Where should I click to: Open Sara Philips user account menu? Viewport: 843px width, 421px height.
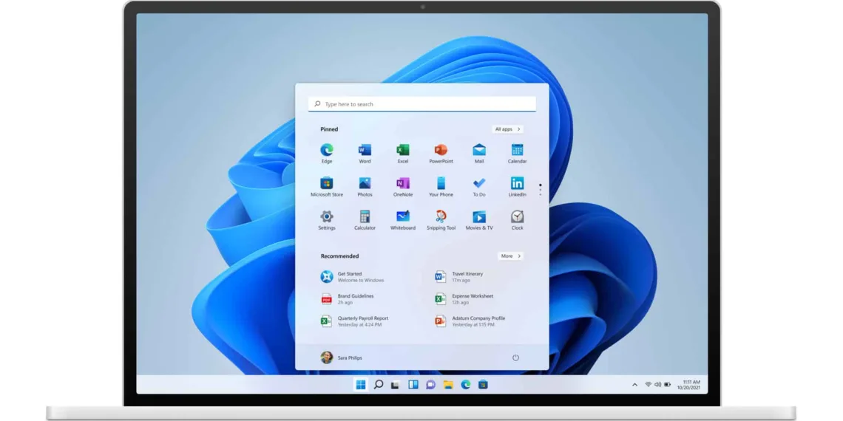point(342,357)
